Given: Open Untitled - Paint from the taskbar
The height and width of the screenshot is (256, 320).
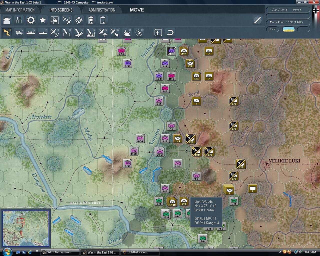Looking at the screenshot, I should coord(140,252).
